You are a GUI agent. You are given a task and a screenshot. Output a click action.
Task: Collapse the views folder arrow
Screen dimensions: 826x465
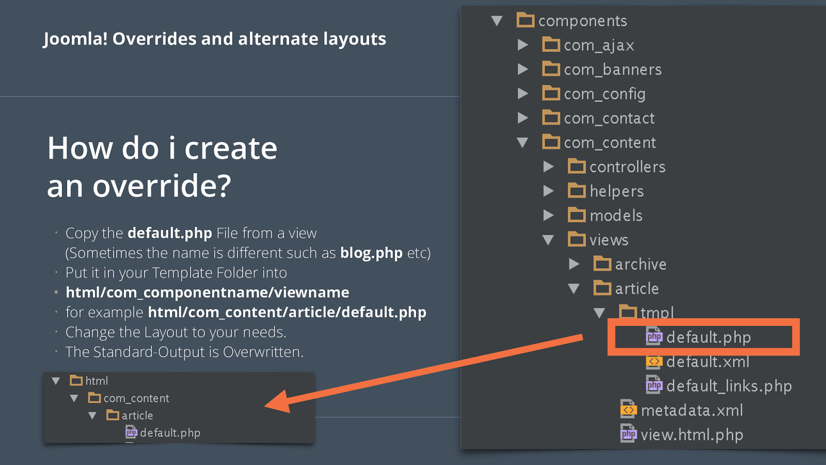coord(548,240)
